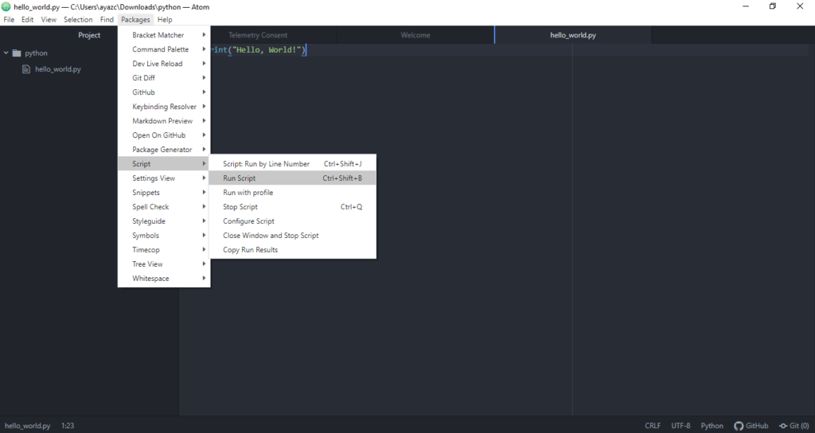
Task: Open Git Diff submenu
Action: tap(164, 78)
